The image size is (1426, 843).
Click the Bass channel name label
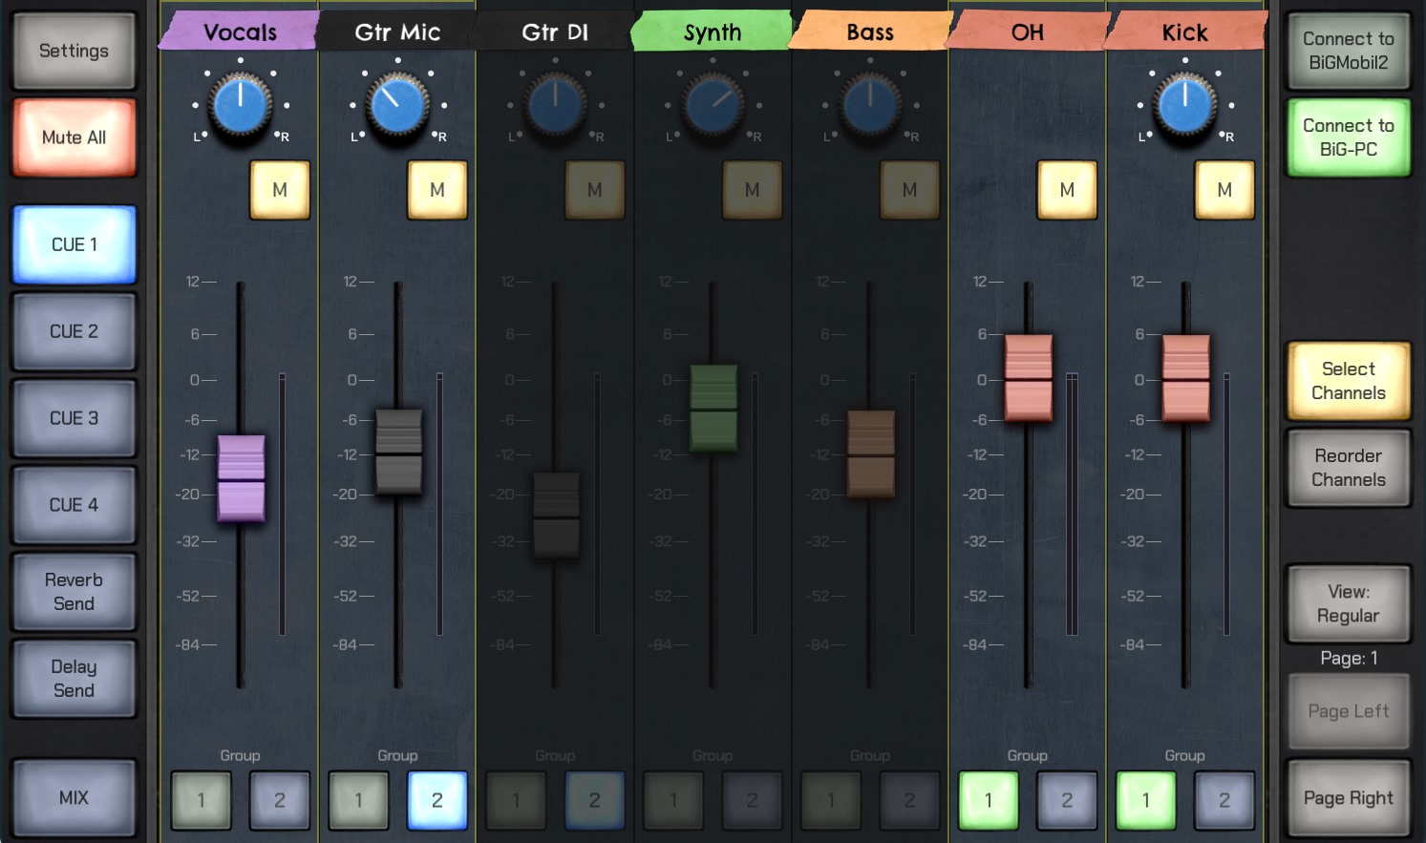[x=870, y=32]
